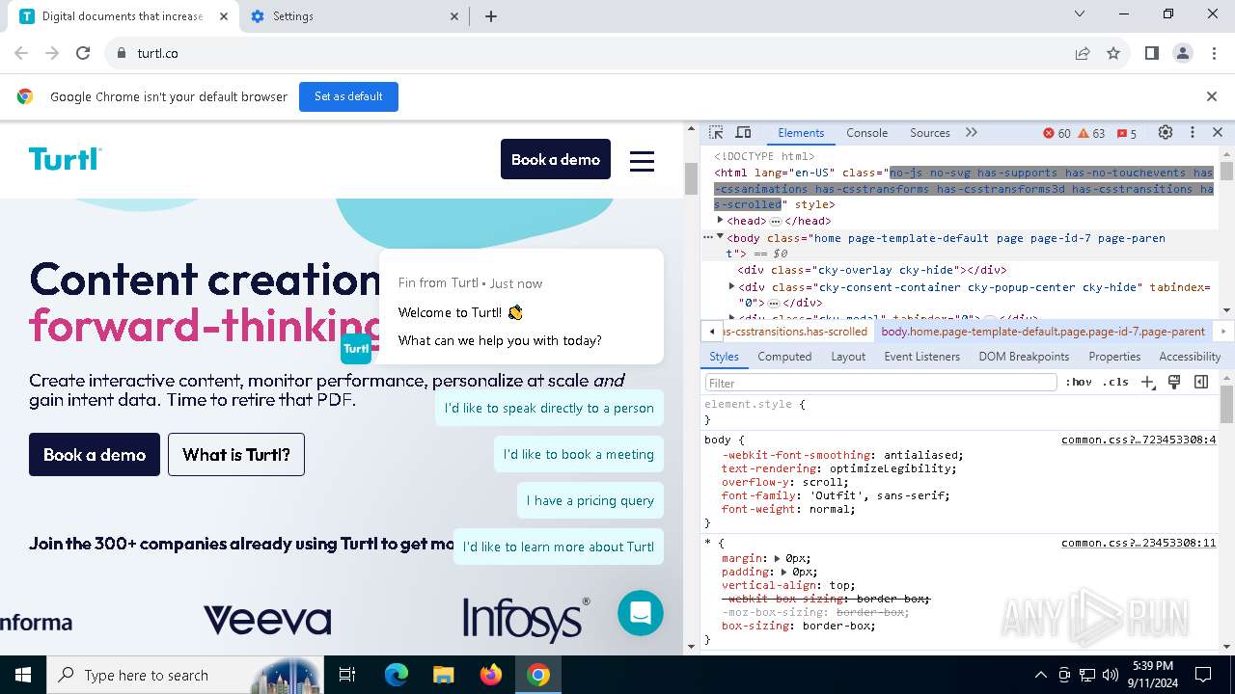
Task: Open a new browser tab
Action: (x=491, y=16)
